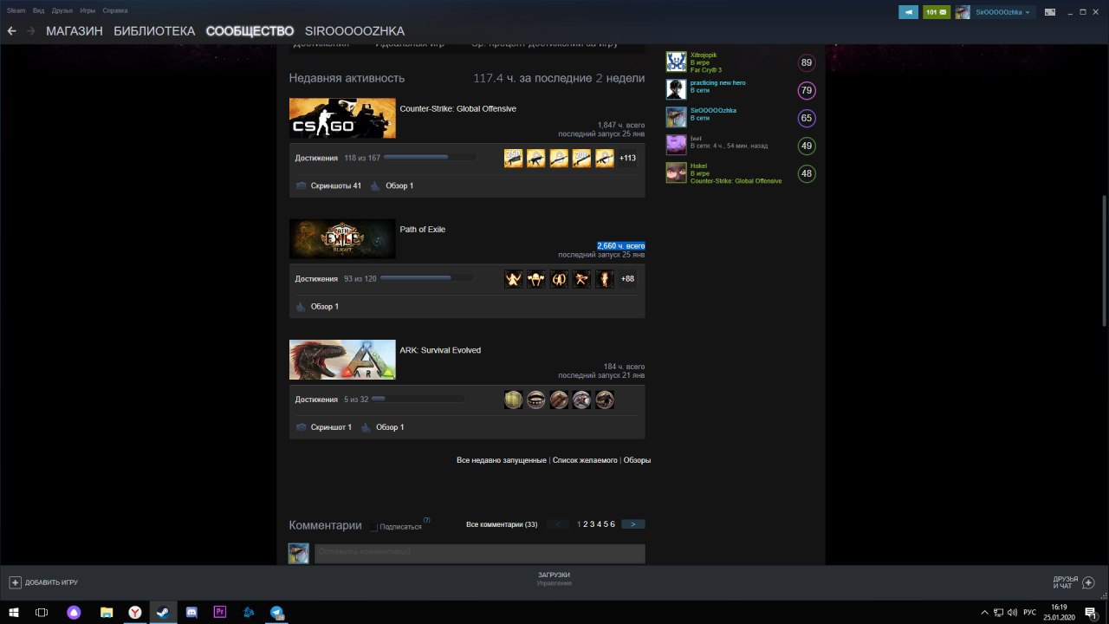1109x624 pixels.
Task: Click level 49 badge in friends list
Action: [807, 146]
